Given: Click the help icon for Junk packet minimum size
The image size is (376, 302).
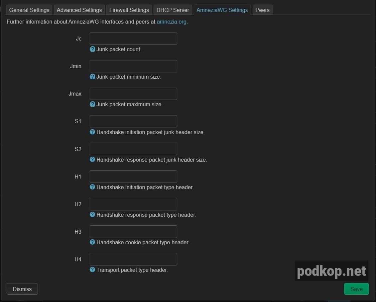Looking at the screenshot, I should [x=92, y=77].
